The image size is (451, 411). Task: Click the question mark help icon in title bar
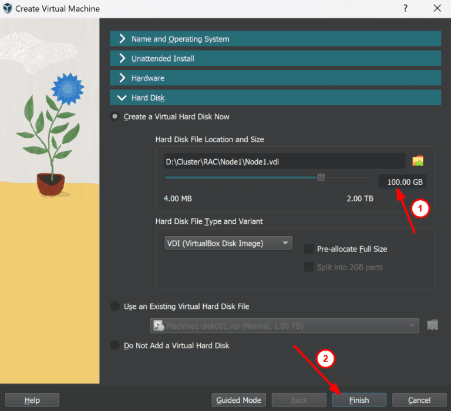pos(405,8)
